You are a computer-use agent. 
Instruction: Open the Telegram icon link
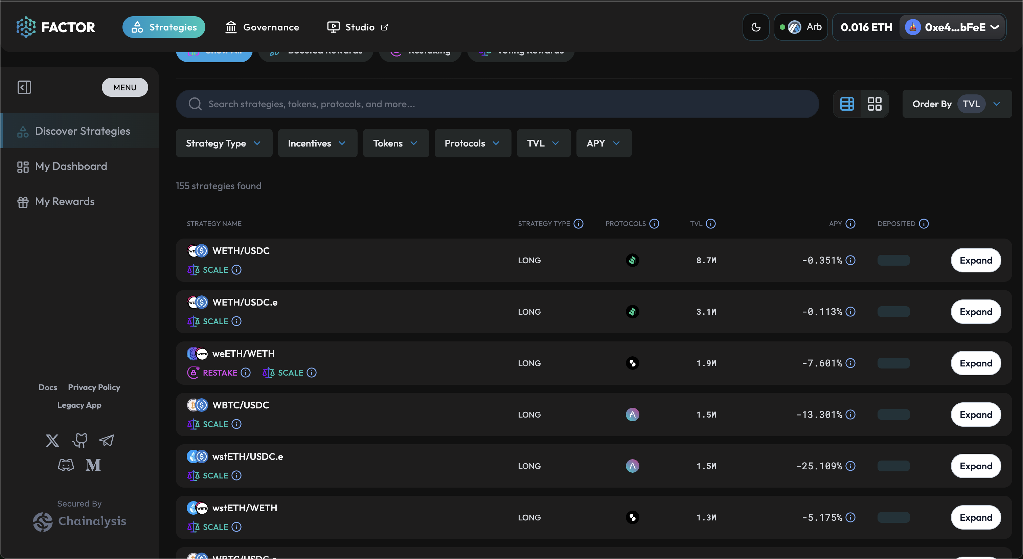click(x=107, y=440)
